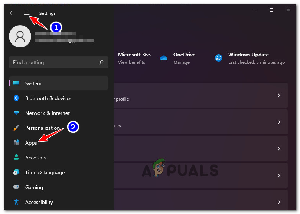This screenshot has width=300, height=214.
Task: Click the Personalization paintbrush icon
Action: click(16, 128)
